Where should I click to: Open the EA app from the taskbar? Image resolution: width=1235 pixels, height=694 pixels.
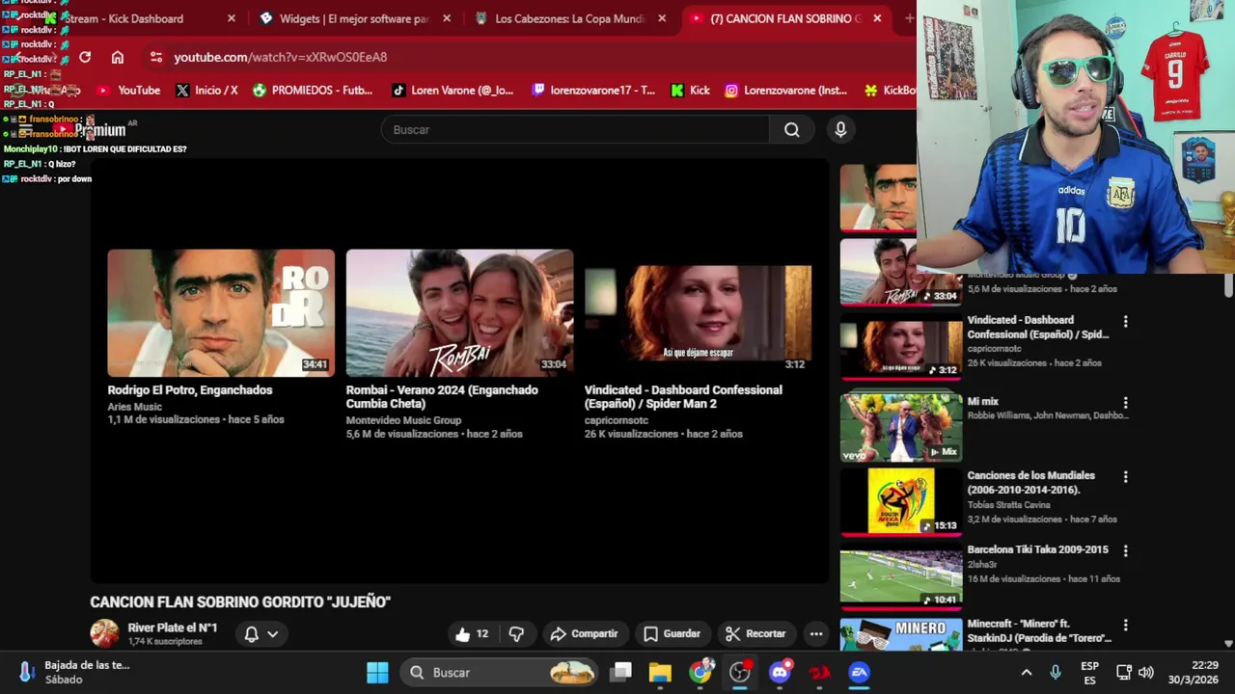click(859, 673)
